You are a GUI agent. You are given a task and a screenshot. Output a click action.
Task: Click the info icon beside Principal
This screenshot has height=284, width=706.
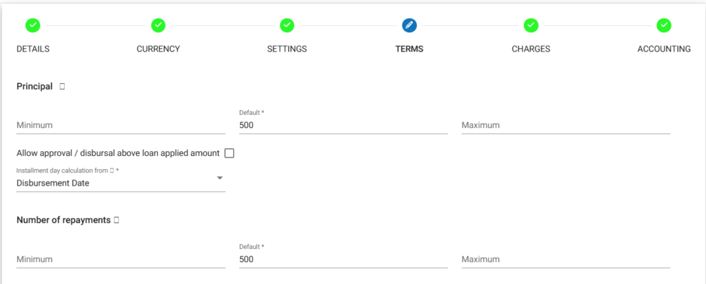tap(62, 87)
